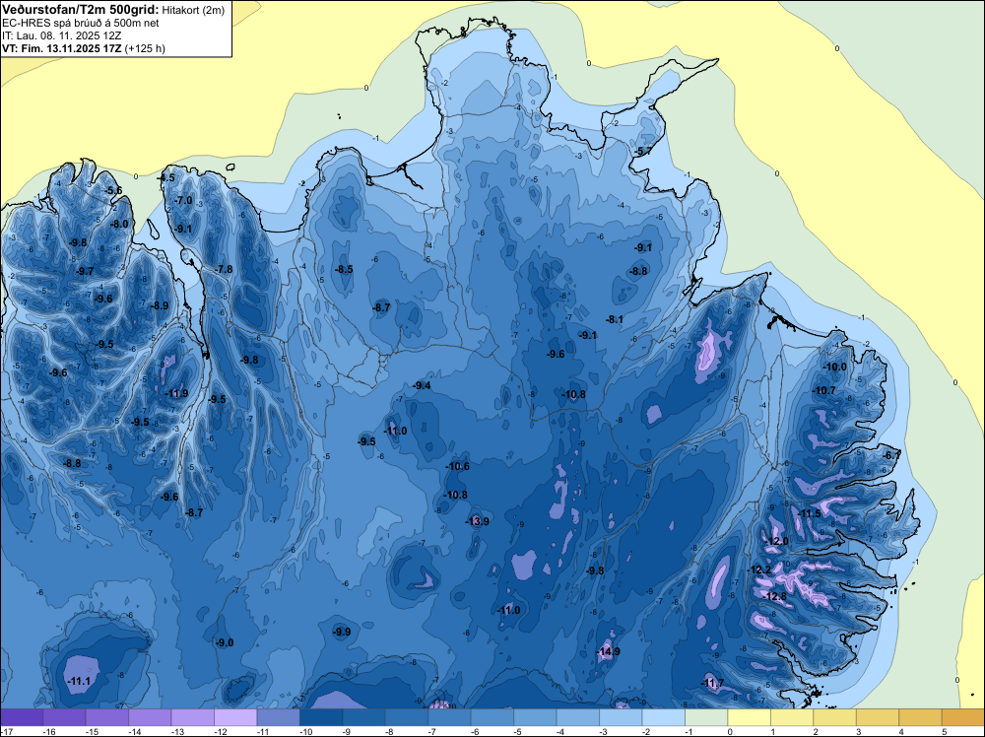985x737 pixels.
Task: Click the -11.5 temperature label
Action: point(809,514)
